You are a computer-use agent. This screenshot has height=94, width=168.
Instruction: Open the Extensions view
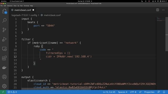click(x=4, y=58)
